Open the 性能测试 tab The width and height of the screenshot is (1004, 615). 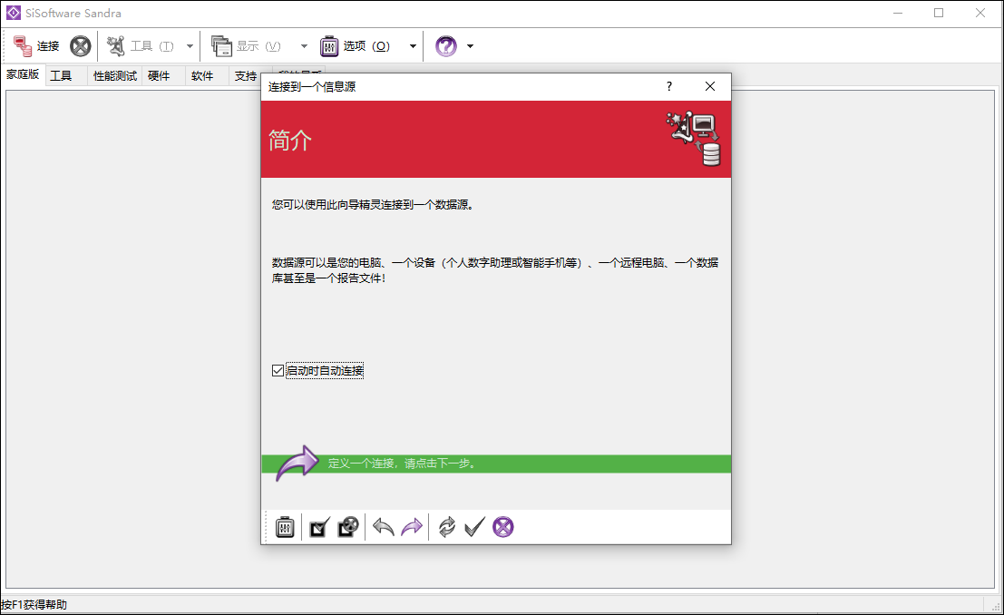[x=115, y=76]
